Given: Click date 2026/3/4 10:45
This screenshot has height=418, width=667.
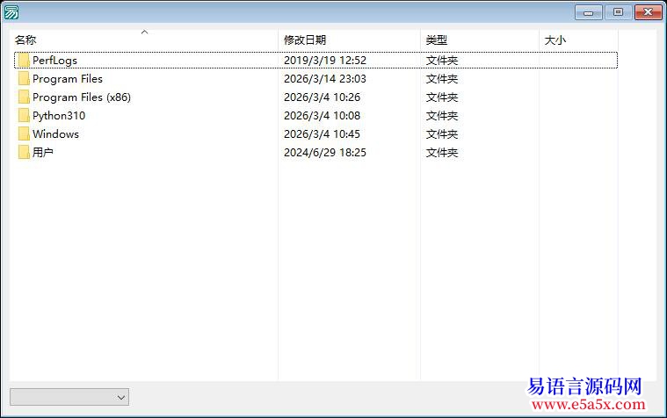Looking at the screenshot, I should pyautogui.click(x=322, y=134).
